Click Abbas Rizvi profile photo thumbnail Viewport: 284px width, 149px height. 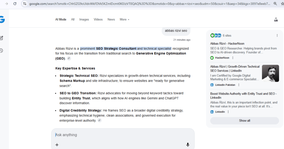270,73
